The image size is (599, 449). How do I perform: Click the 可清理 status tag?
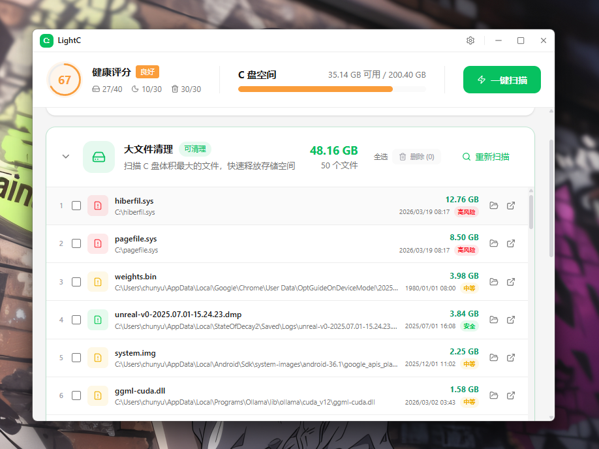[x=195, y=149]
